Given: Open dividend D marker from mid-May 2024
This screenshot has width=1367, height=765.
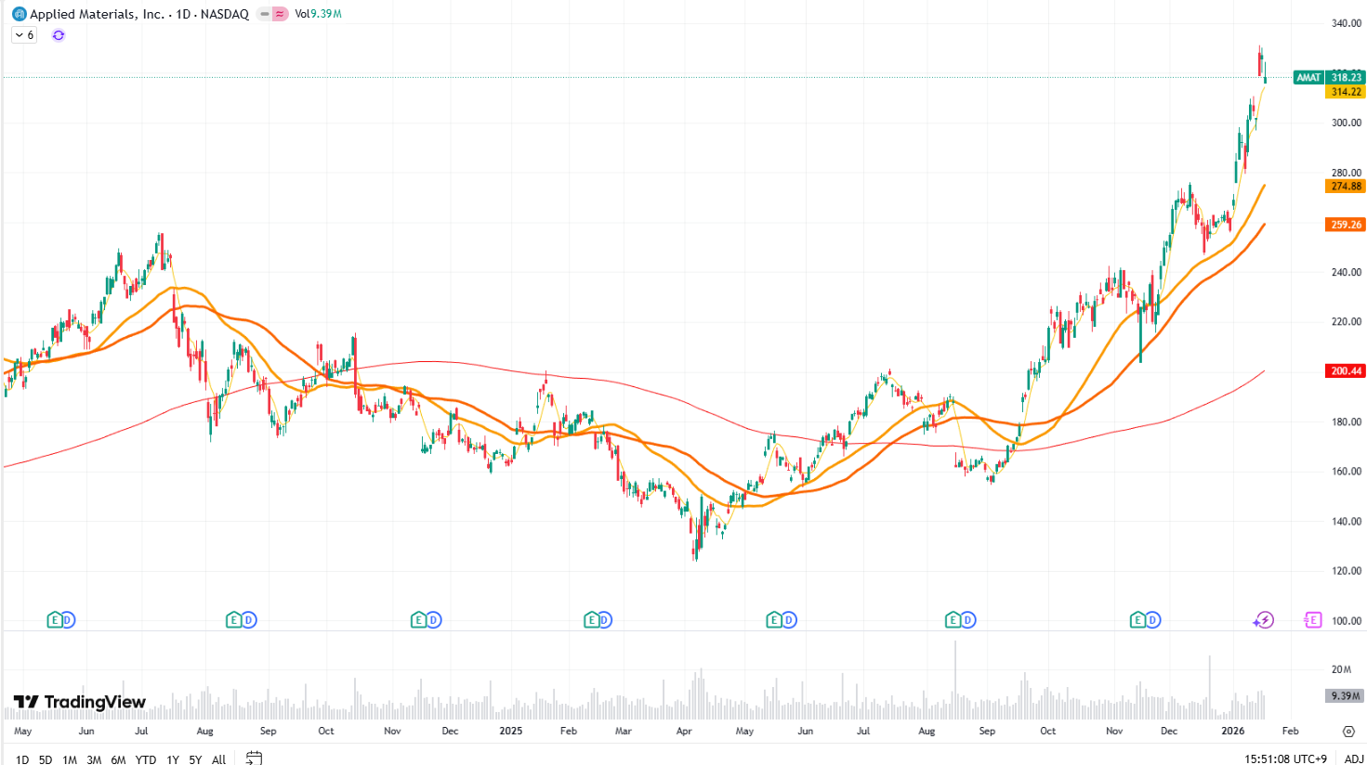Looking at the screenshot, I should pos(68,620).
